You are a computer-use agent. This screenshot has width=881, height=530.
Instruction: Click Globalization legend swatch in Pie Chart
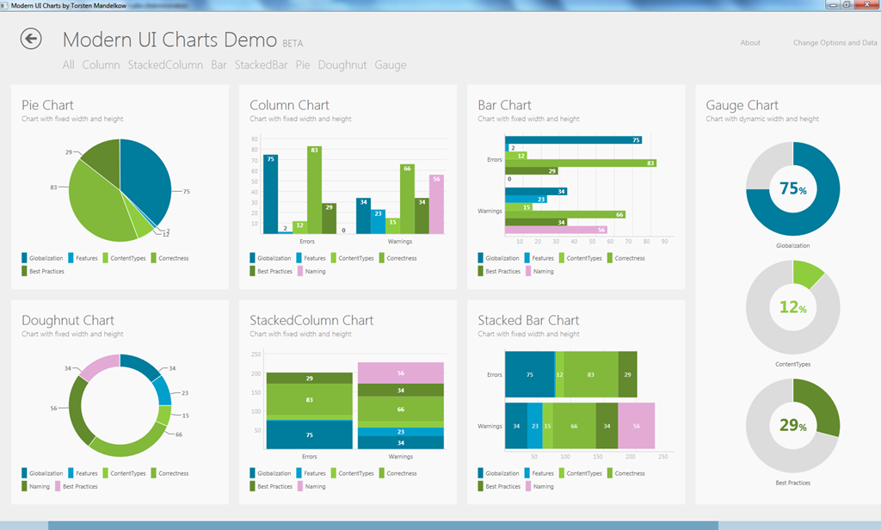pos(25,258)
